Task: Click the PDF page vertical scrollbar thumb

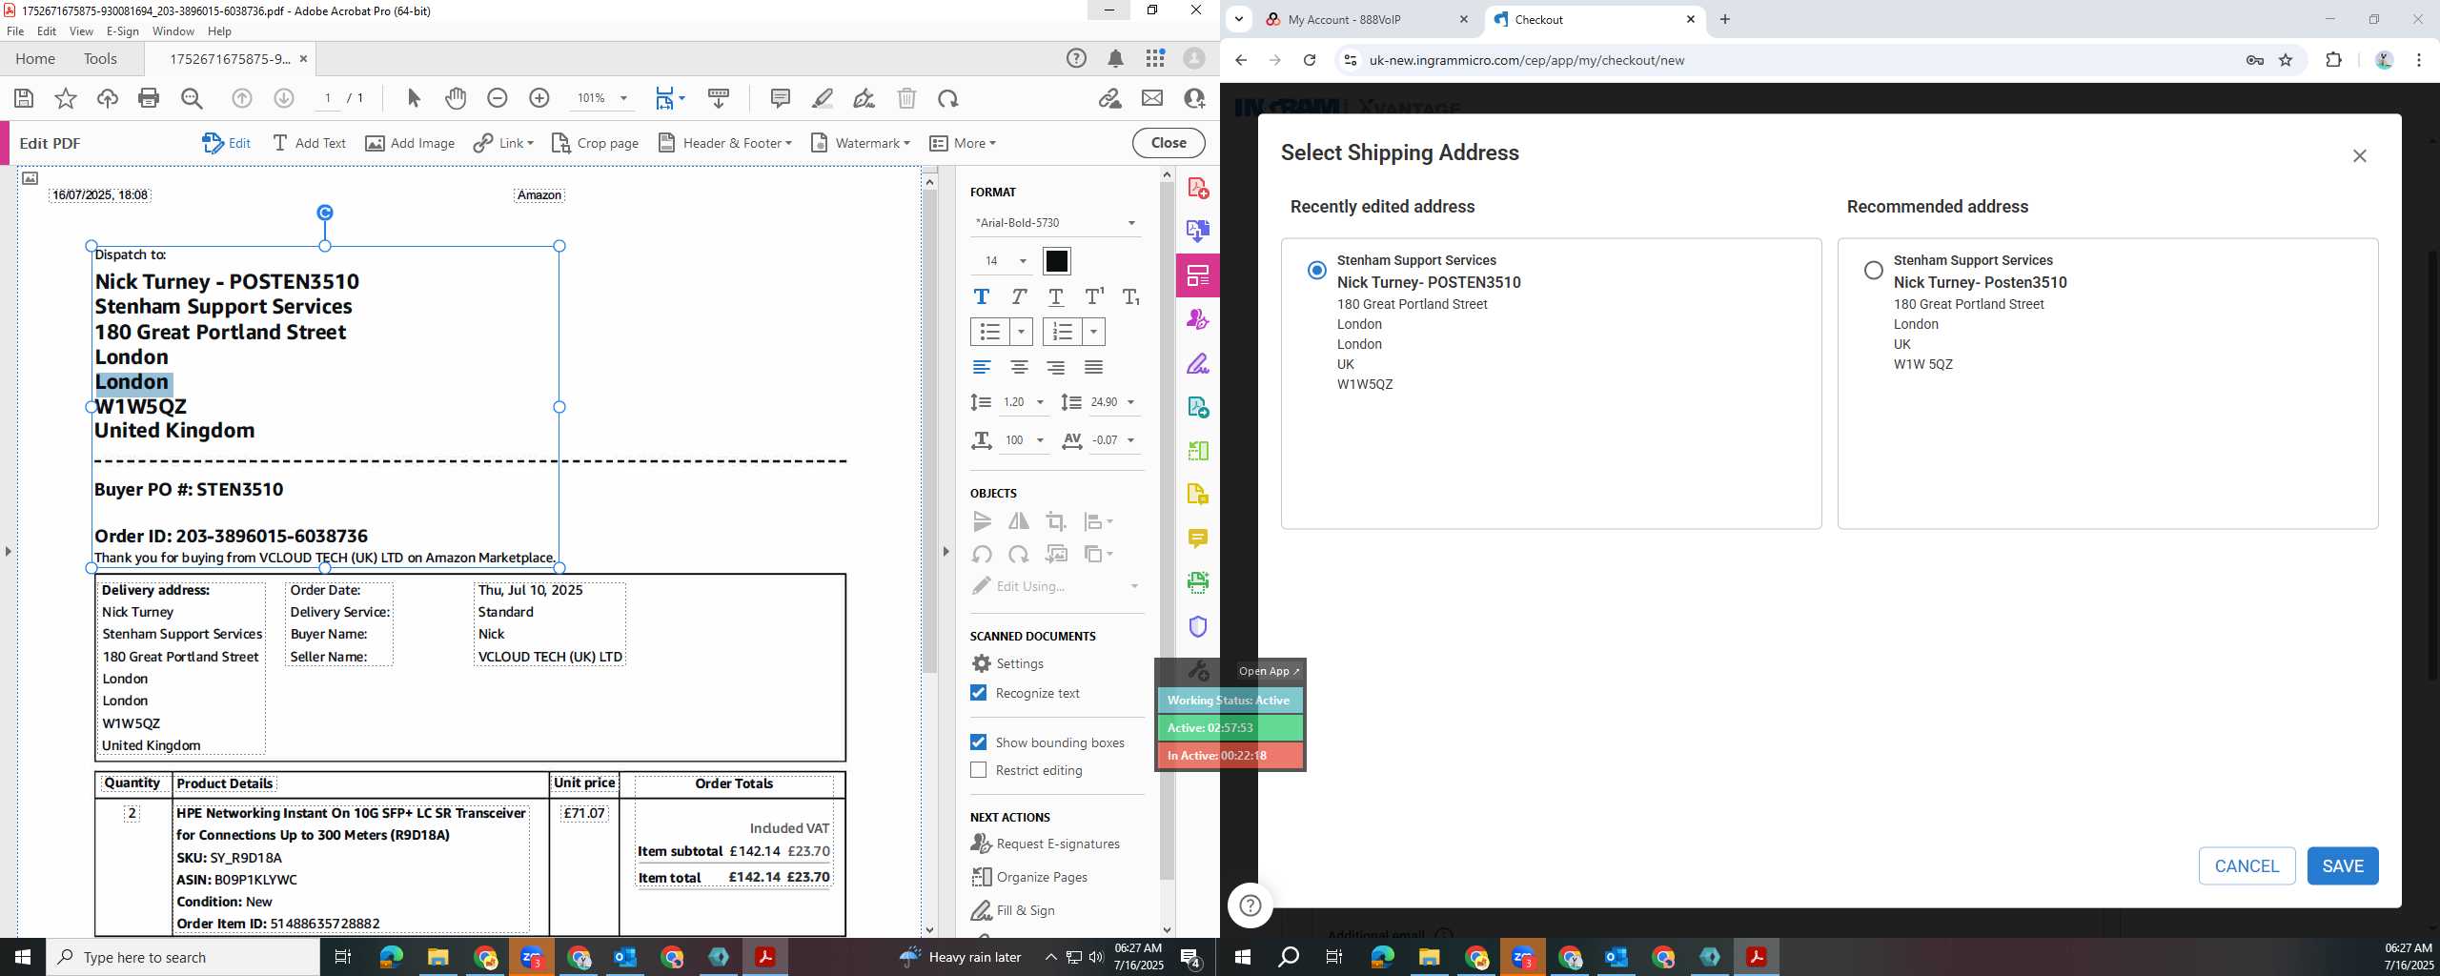Action: (929, 430)
